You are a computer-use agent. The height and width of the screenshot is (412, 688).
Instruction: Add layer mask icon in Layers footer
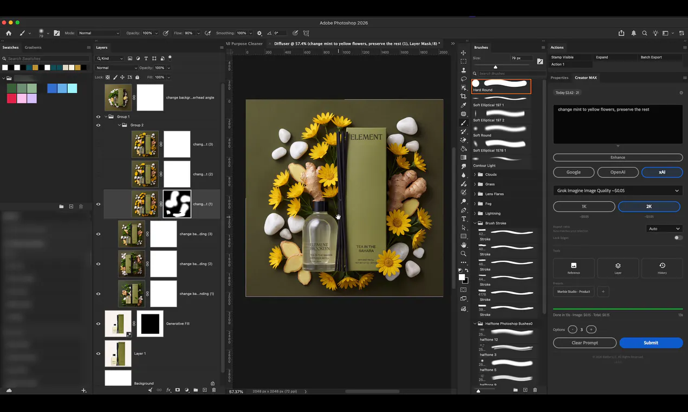177,390
